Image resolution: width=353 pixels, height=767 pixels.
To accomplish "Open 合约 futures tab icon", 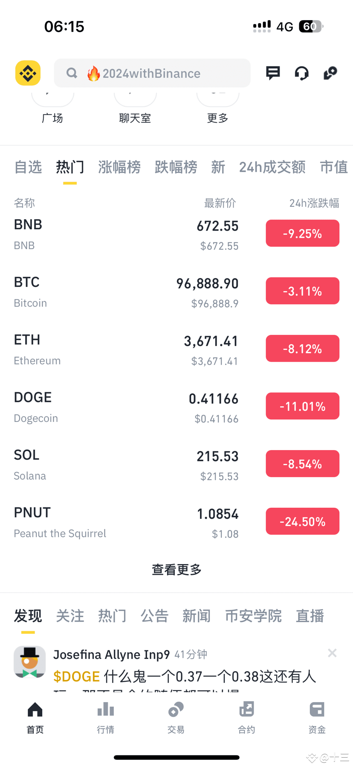I will click(x=246, y=710).
